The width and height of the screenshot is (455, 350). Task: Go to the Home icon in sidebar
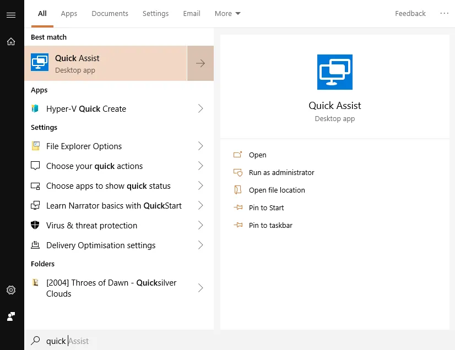pos(11,41)
